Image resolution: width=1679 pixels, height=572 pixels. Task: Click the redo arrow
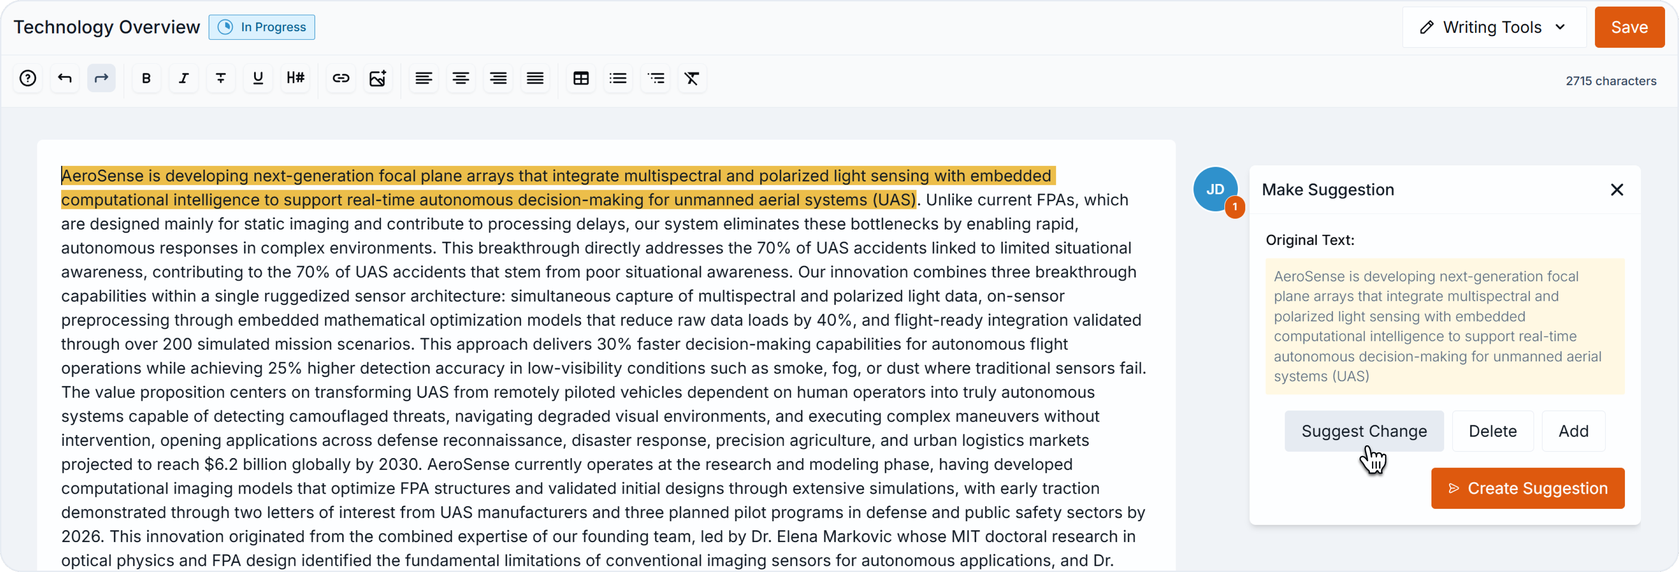101,78
